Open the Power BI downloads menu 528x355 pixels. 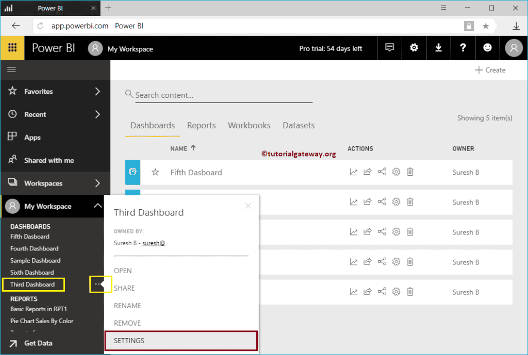pyautogui.click(x=438, y=47)
